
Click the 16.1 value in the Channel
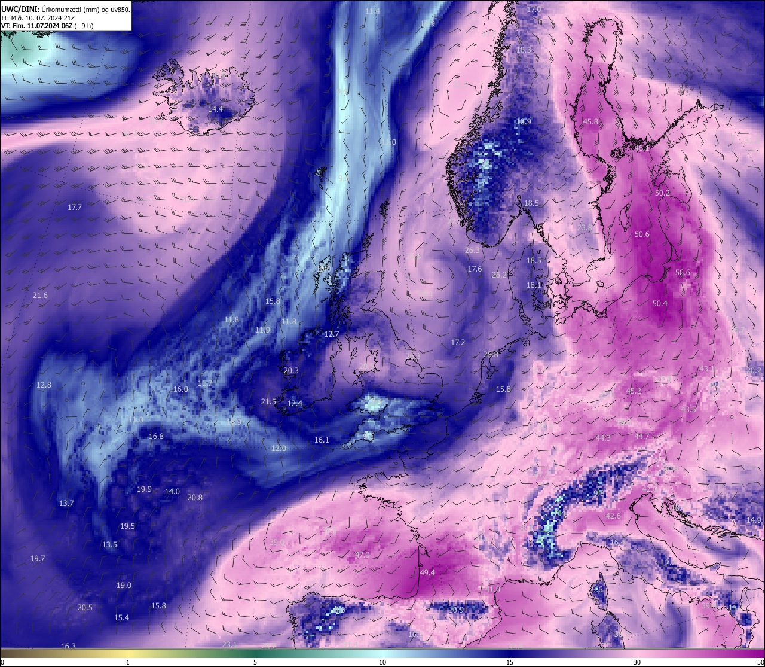[x=322, y=440]
